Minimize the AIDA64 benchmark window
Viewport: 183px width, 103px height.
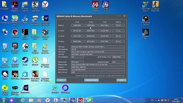118,16
